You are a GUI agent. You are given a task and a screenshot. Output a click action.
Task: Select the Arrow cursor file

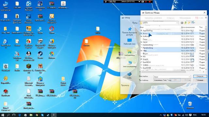pyautogui.click(x=145, y=33)
